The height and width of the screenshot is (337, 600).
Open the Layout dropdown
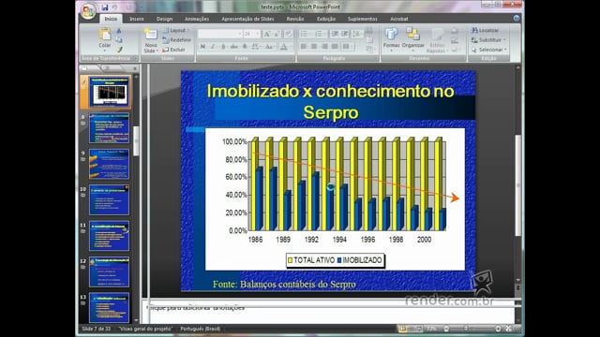pyautogui.click(x=176, y=30)
